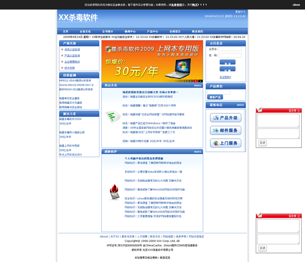Click the 主页 navigation item
The height and width of the screenshot is (262, 305).
tap(65, 31)
